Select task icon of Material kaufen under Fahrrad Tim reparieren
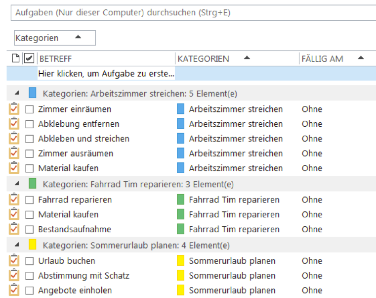 click(x=14, y=214)
